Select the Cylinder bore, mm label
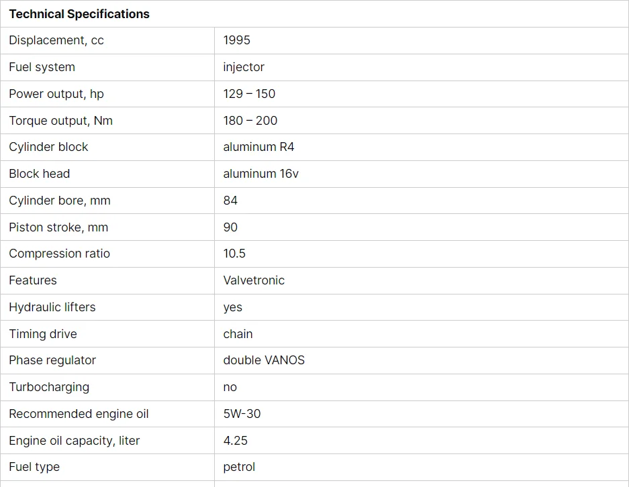This screenshot has width=629, height=487. tap(59, 201)
